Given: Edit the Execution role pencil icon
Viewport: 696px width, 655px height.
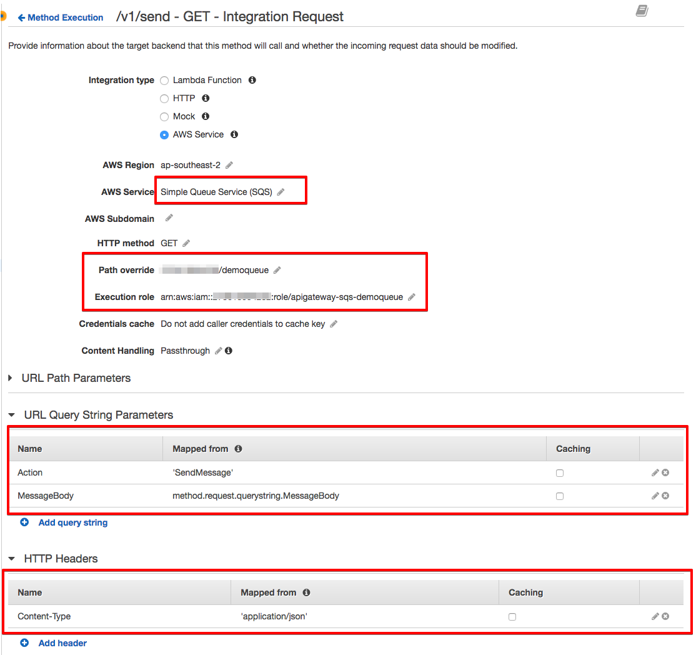Looking at the screenshot, I should pyautogui.click(x=411, y=297).
